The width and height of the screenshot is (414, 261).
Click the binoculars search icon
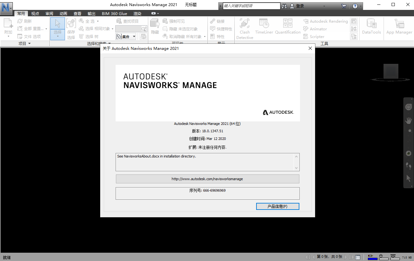pos(284,6)
